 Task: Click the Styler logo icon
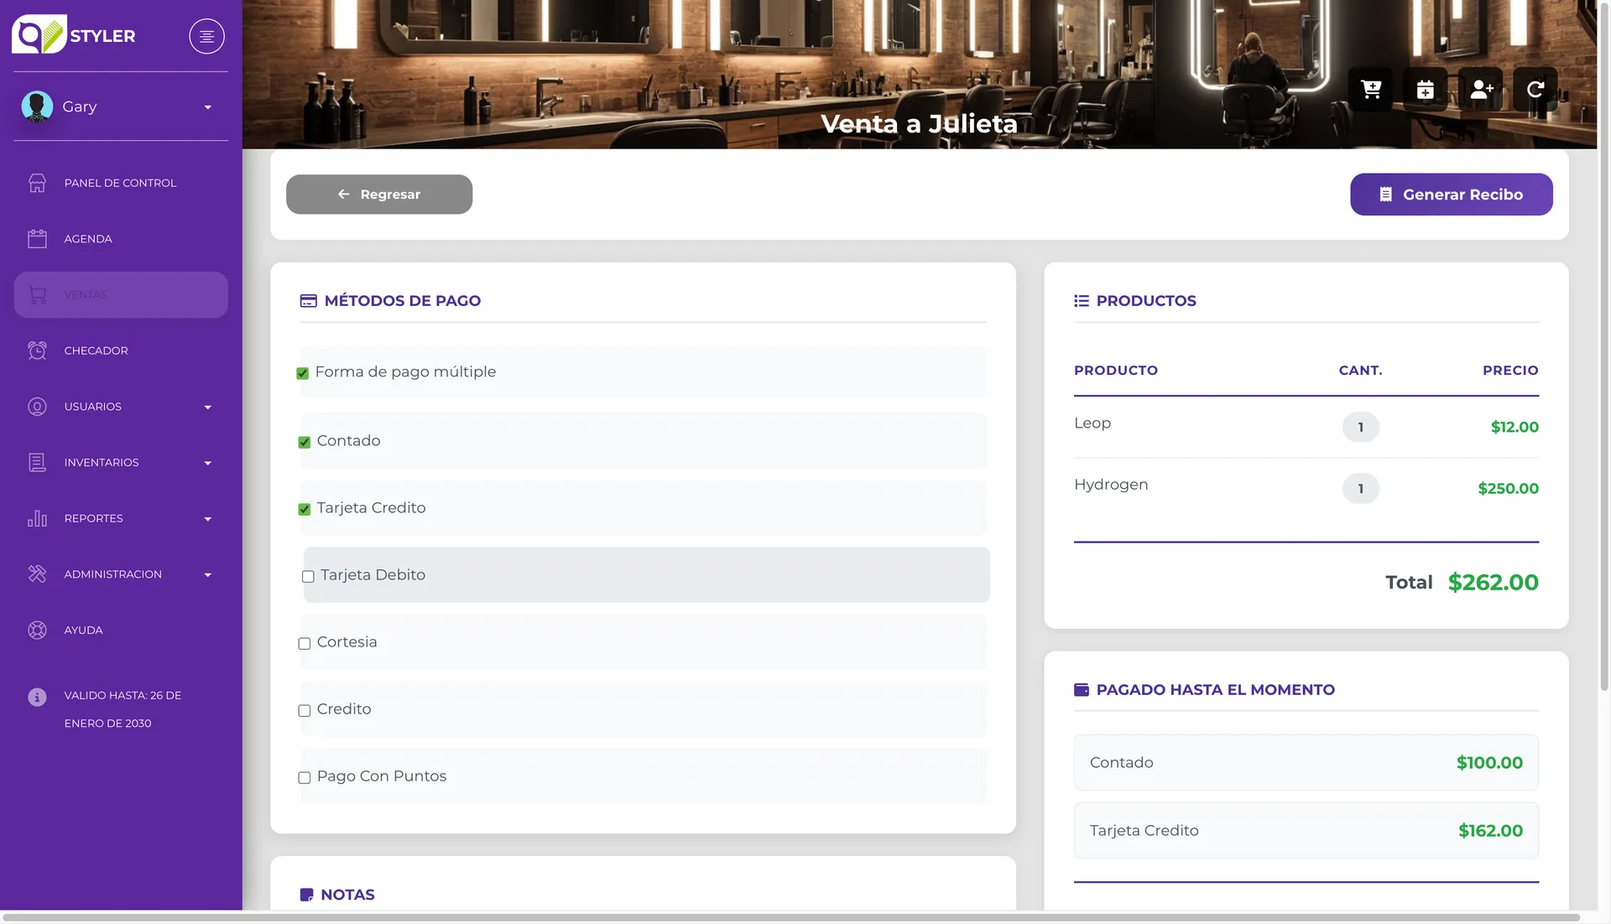[x=39, y=34]
